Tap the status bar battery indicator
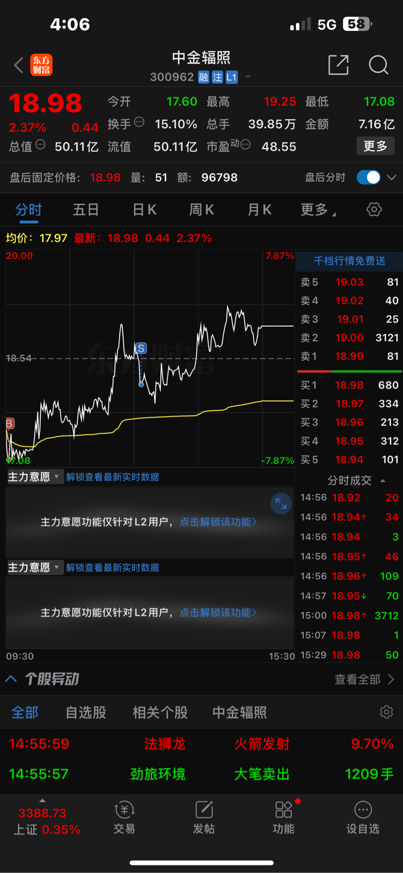 click(357, 24)
